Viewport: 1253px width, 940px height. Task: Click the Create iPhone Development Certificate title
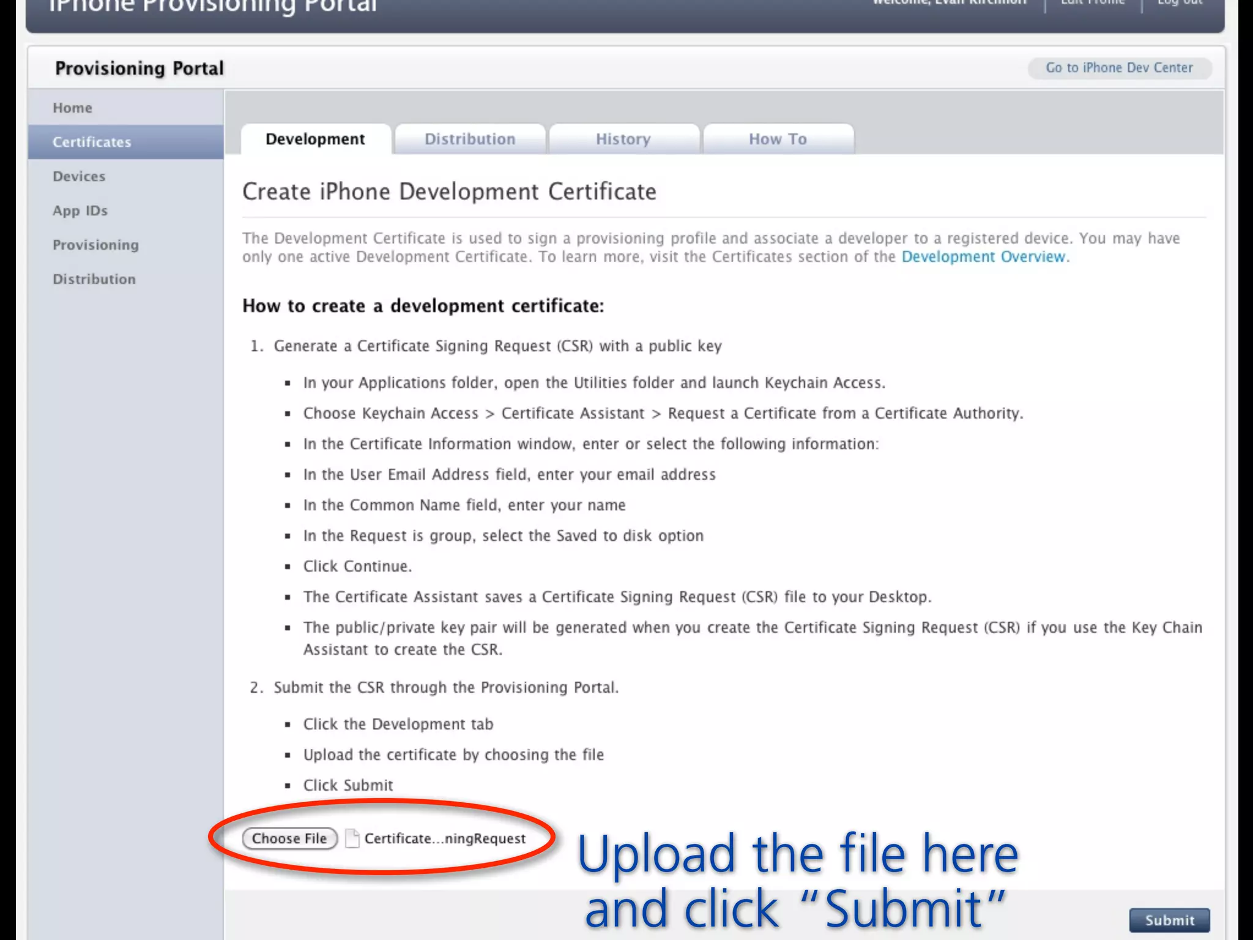click(449, 192)
